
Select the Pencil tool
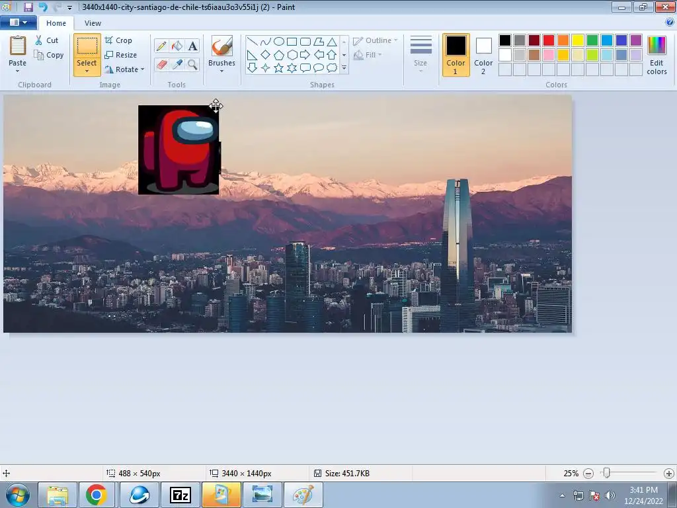tap(161, 46)
